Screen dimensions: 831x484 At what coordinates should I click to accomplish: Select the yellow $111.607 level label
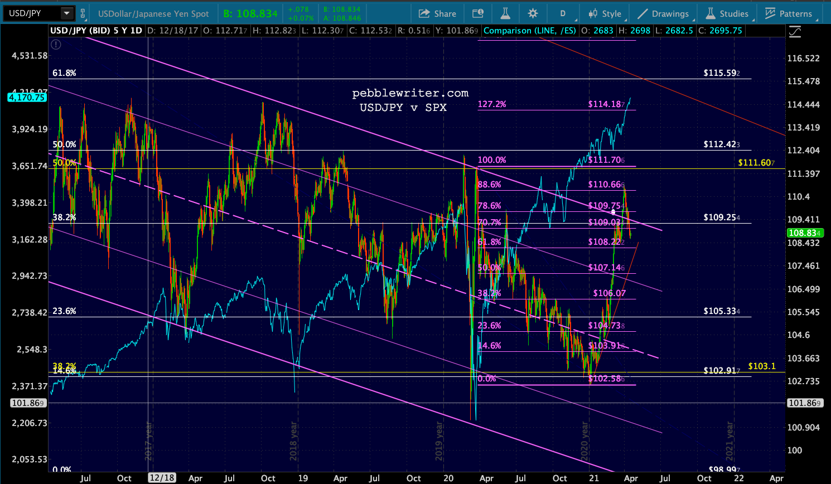(756, 163)
